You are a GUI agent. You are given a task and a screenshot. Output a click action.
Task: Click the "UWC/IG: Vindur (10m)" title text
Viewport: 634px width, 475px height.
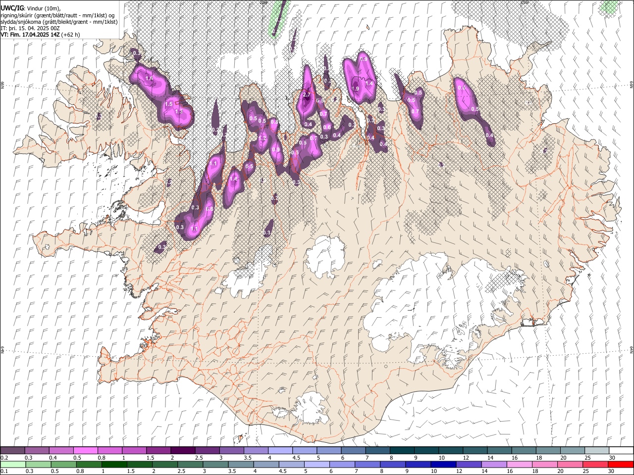(x=31, y=8)
